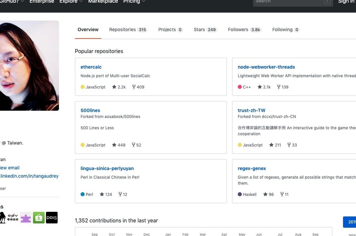
Task: Open the trust-zh-TW repository
Action: click(x=251, y=110)
